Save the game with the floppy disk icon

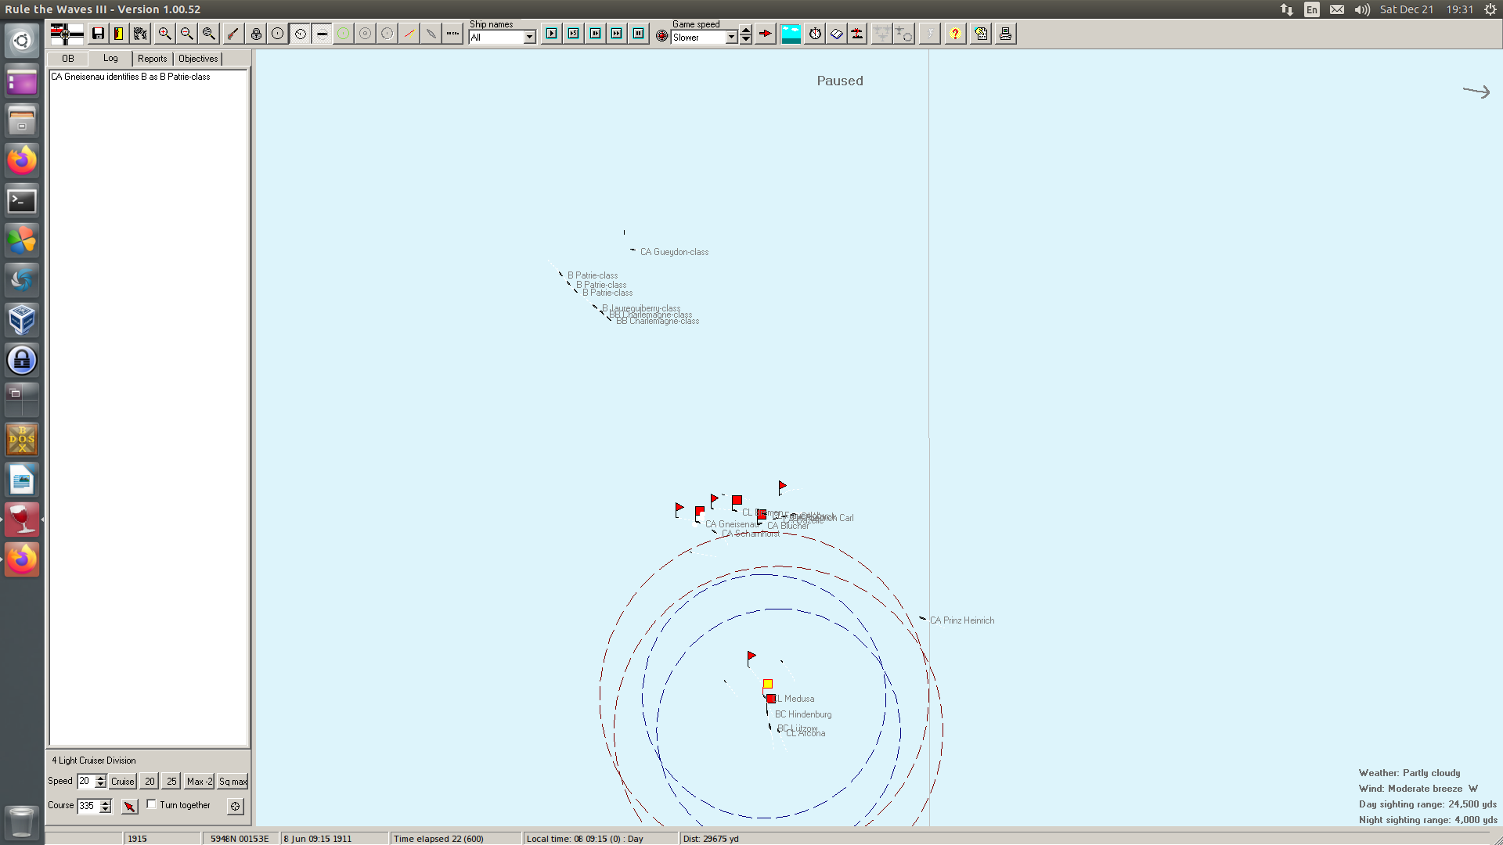click(98, 34)
